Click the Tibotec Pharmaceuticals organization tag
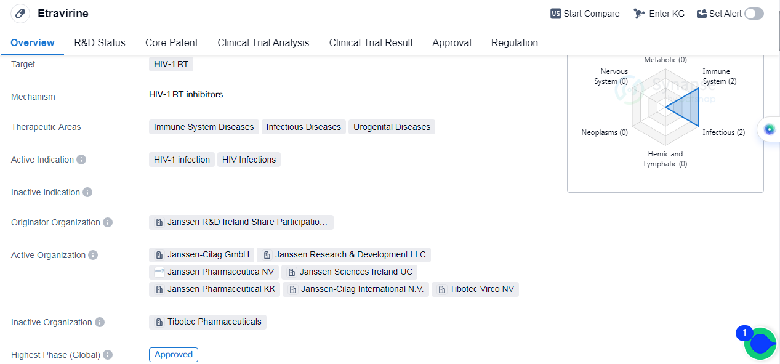This screenshot has height=364, width=780. 208,322
